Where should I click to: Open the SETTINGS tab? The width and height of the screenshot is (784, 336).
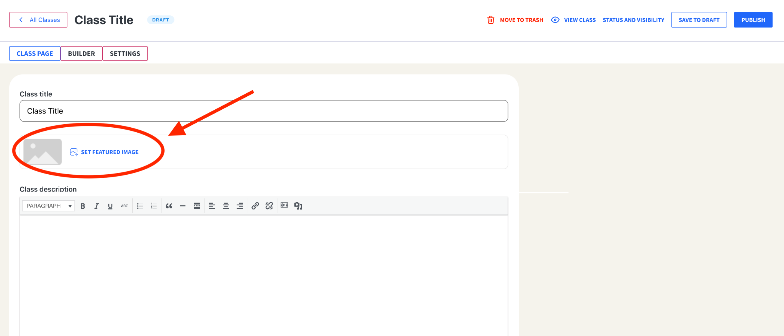[x=125, y=54]
